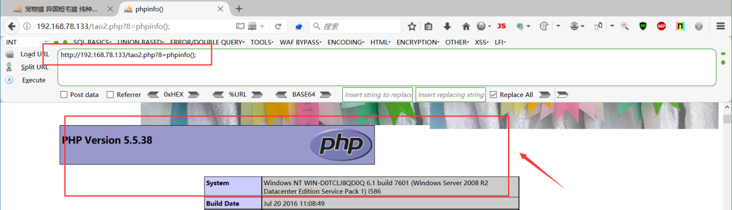Image resolution: width=732 pixels, height=210 pixels.
Task: Open the XSS menu in HackBar
Action: tap(483, 42)
